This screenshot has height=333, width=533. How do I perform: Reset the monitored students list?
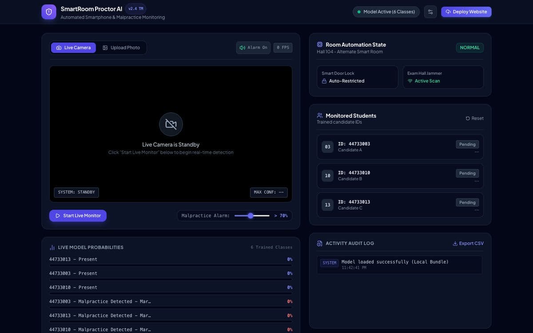475,118
